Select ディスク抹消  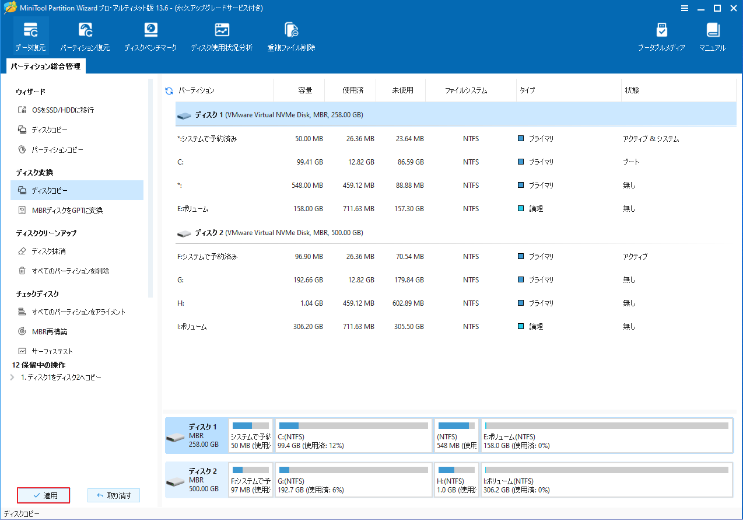coord(41,251)
